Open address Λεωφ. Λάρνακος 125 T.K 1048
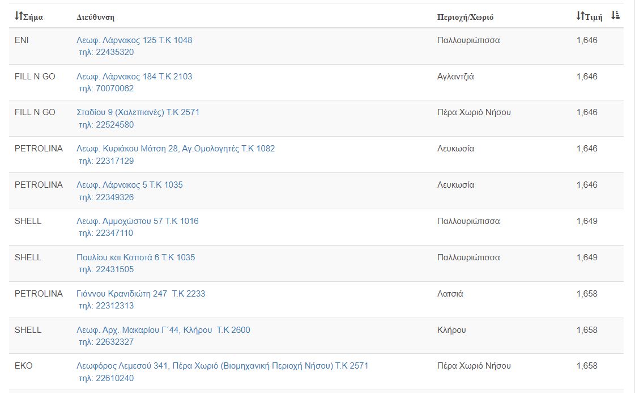Viewport: 635px width, 393px height. tap(134, 40)
